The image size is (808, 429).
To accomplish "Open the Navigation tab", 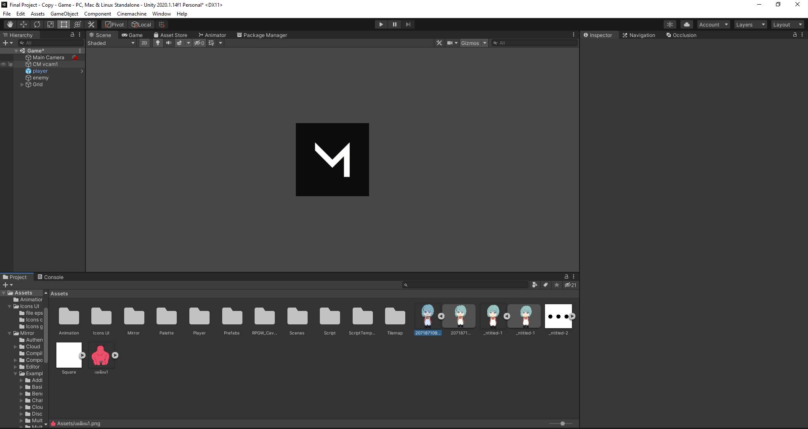I will point(639,35).
